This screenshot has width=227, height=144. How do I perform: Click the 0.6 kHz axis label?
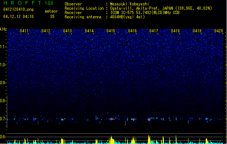[3, 137]
